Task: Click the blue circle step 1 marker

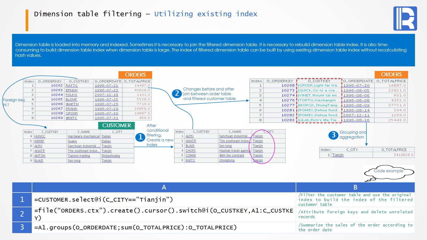Action: (x=140, y=137)
